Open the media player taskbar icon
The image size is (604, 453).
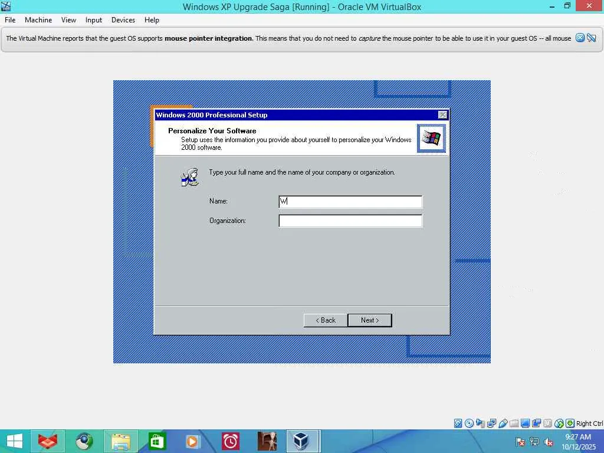(193, 441)
